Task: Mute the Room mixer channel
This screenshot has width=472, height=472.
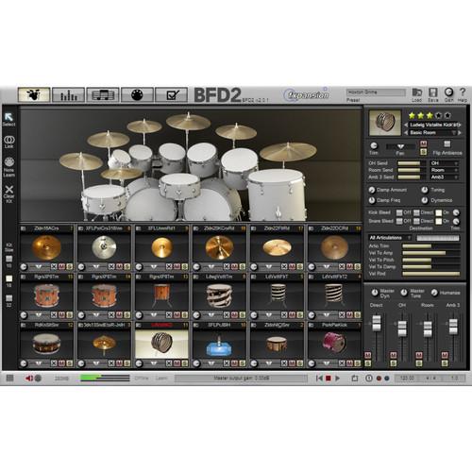Action: (x=419, y=355)
